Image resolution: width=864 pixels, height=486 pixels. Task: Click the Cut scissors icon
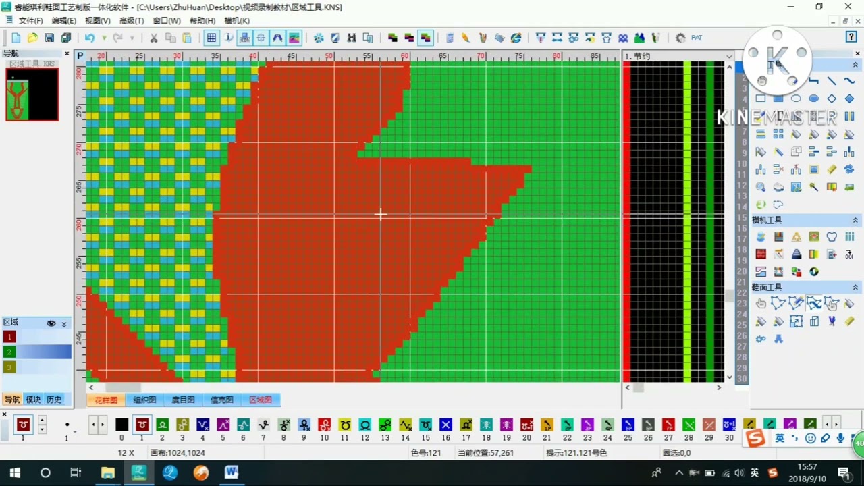tap(154, 38)
